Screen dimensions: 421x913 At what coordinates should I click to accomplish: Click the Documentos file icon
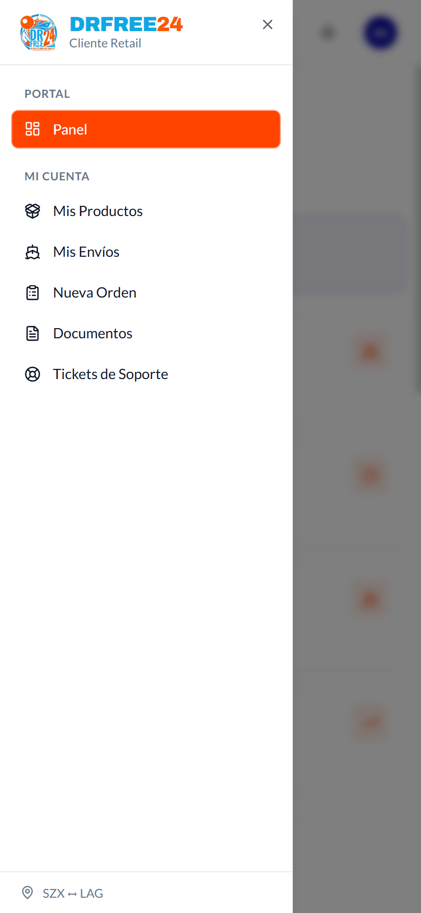point(33,333)
